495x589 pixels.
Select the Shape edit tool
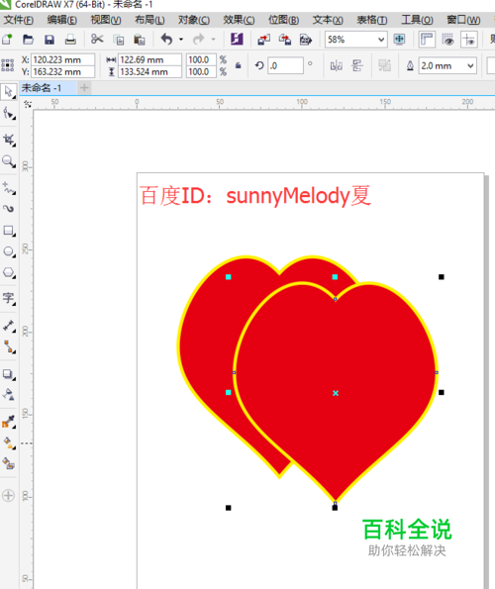point(9,113)
